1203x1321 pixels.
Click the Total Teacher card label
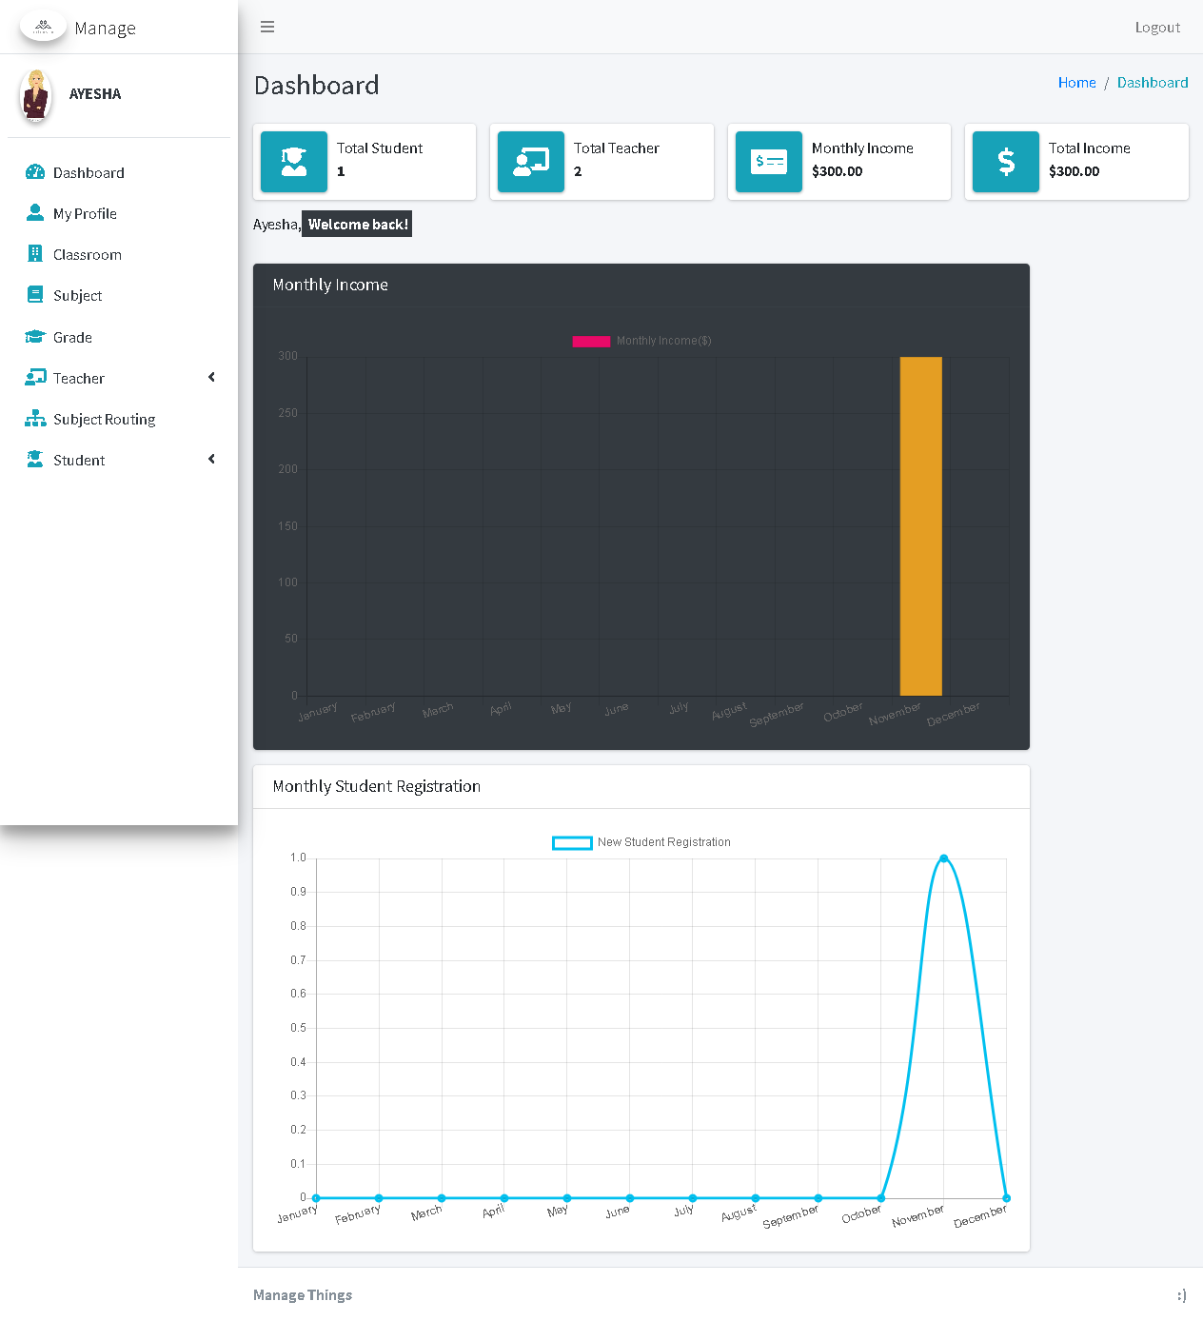617,148
